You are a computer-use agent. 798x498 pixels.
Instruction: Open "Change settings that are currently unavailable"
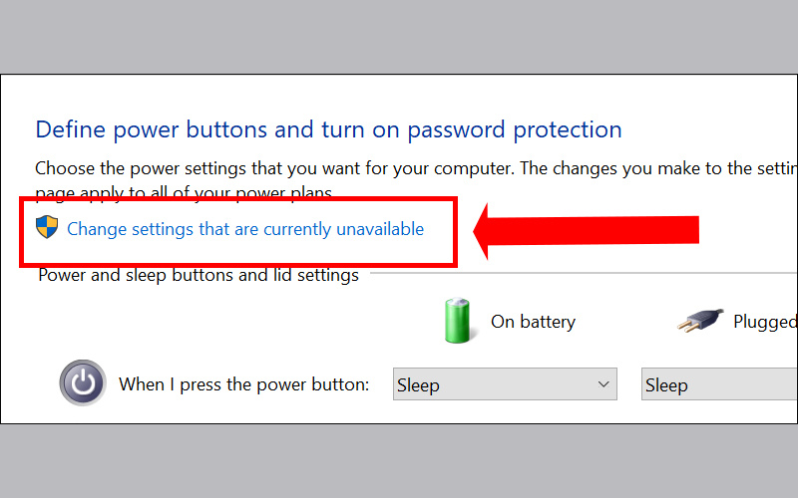click(244, 229)
